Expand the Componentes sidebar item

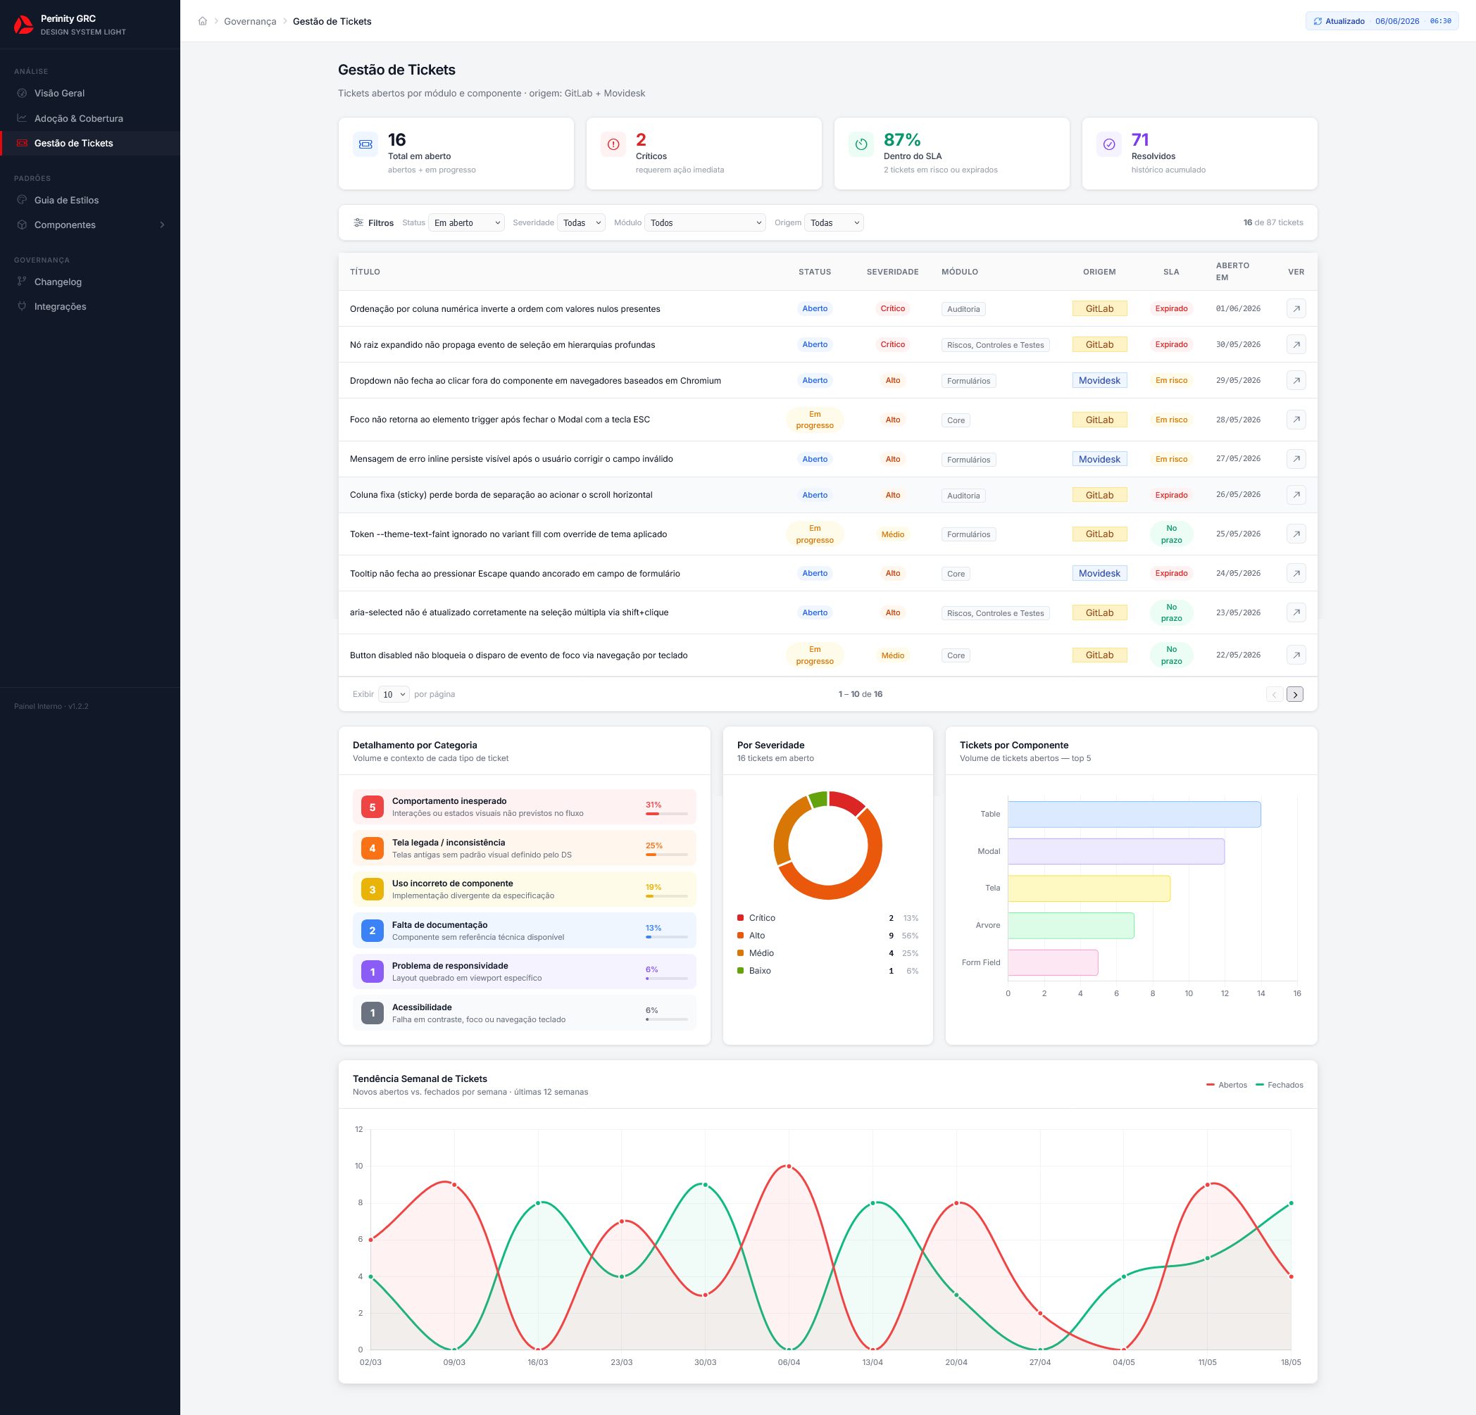point(89,225)
